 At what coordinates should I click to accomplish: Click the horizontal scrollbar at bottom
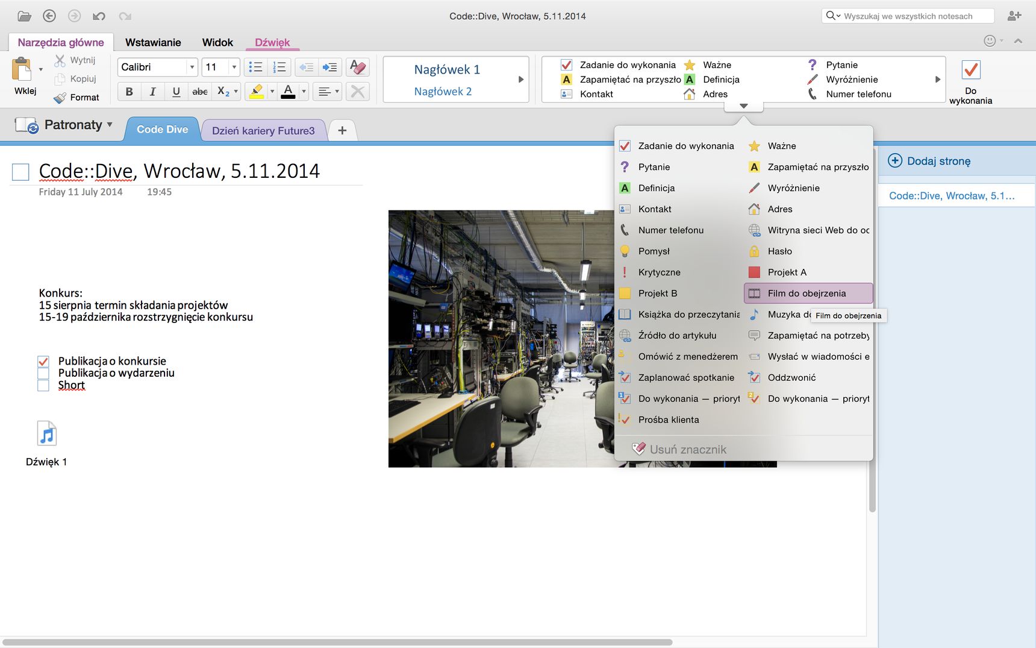pyautogui.click(x=337, y=643)
